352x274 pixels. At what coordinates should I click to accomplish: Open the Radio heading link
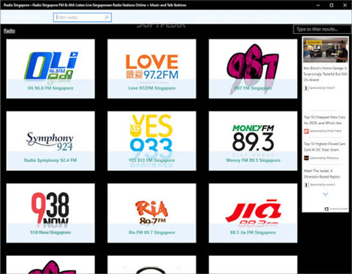click(9, 30)
